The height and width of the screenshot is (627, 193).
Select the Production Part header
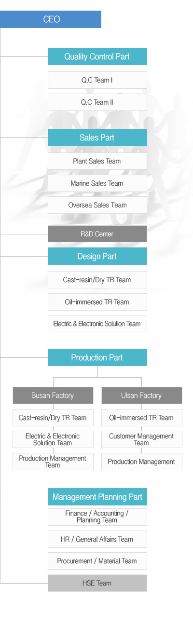point(97,357)
